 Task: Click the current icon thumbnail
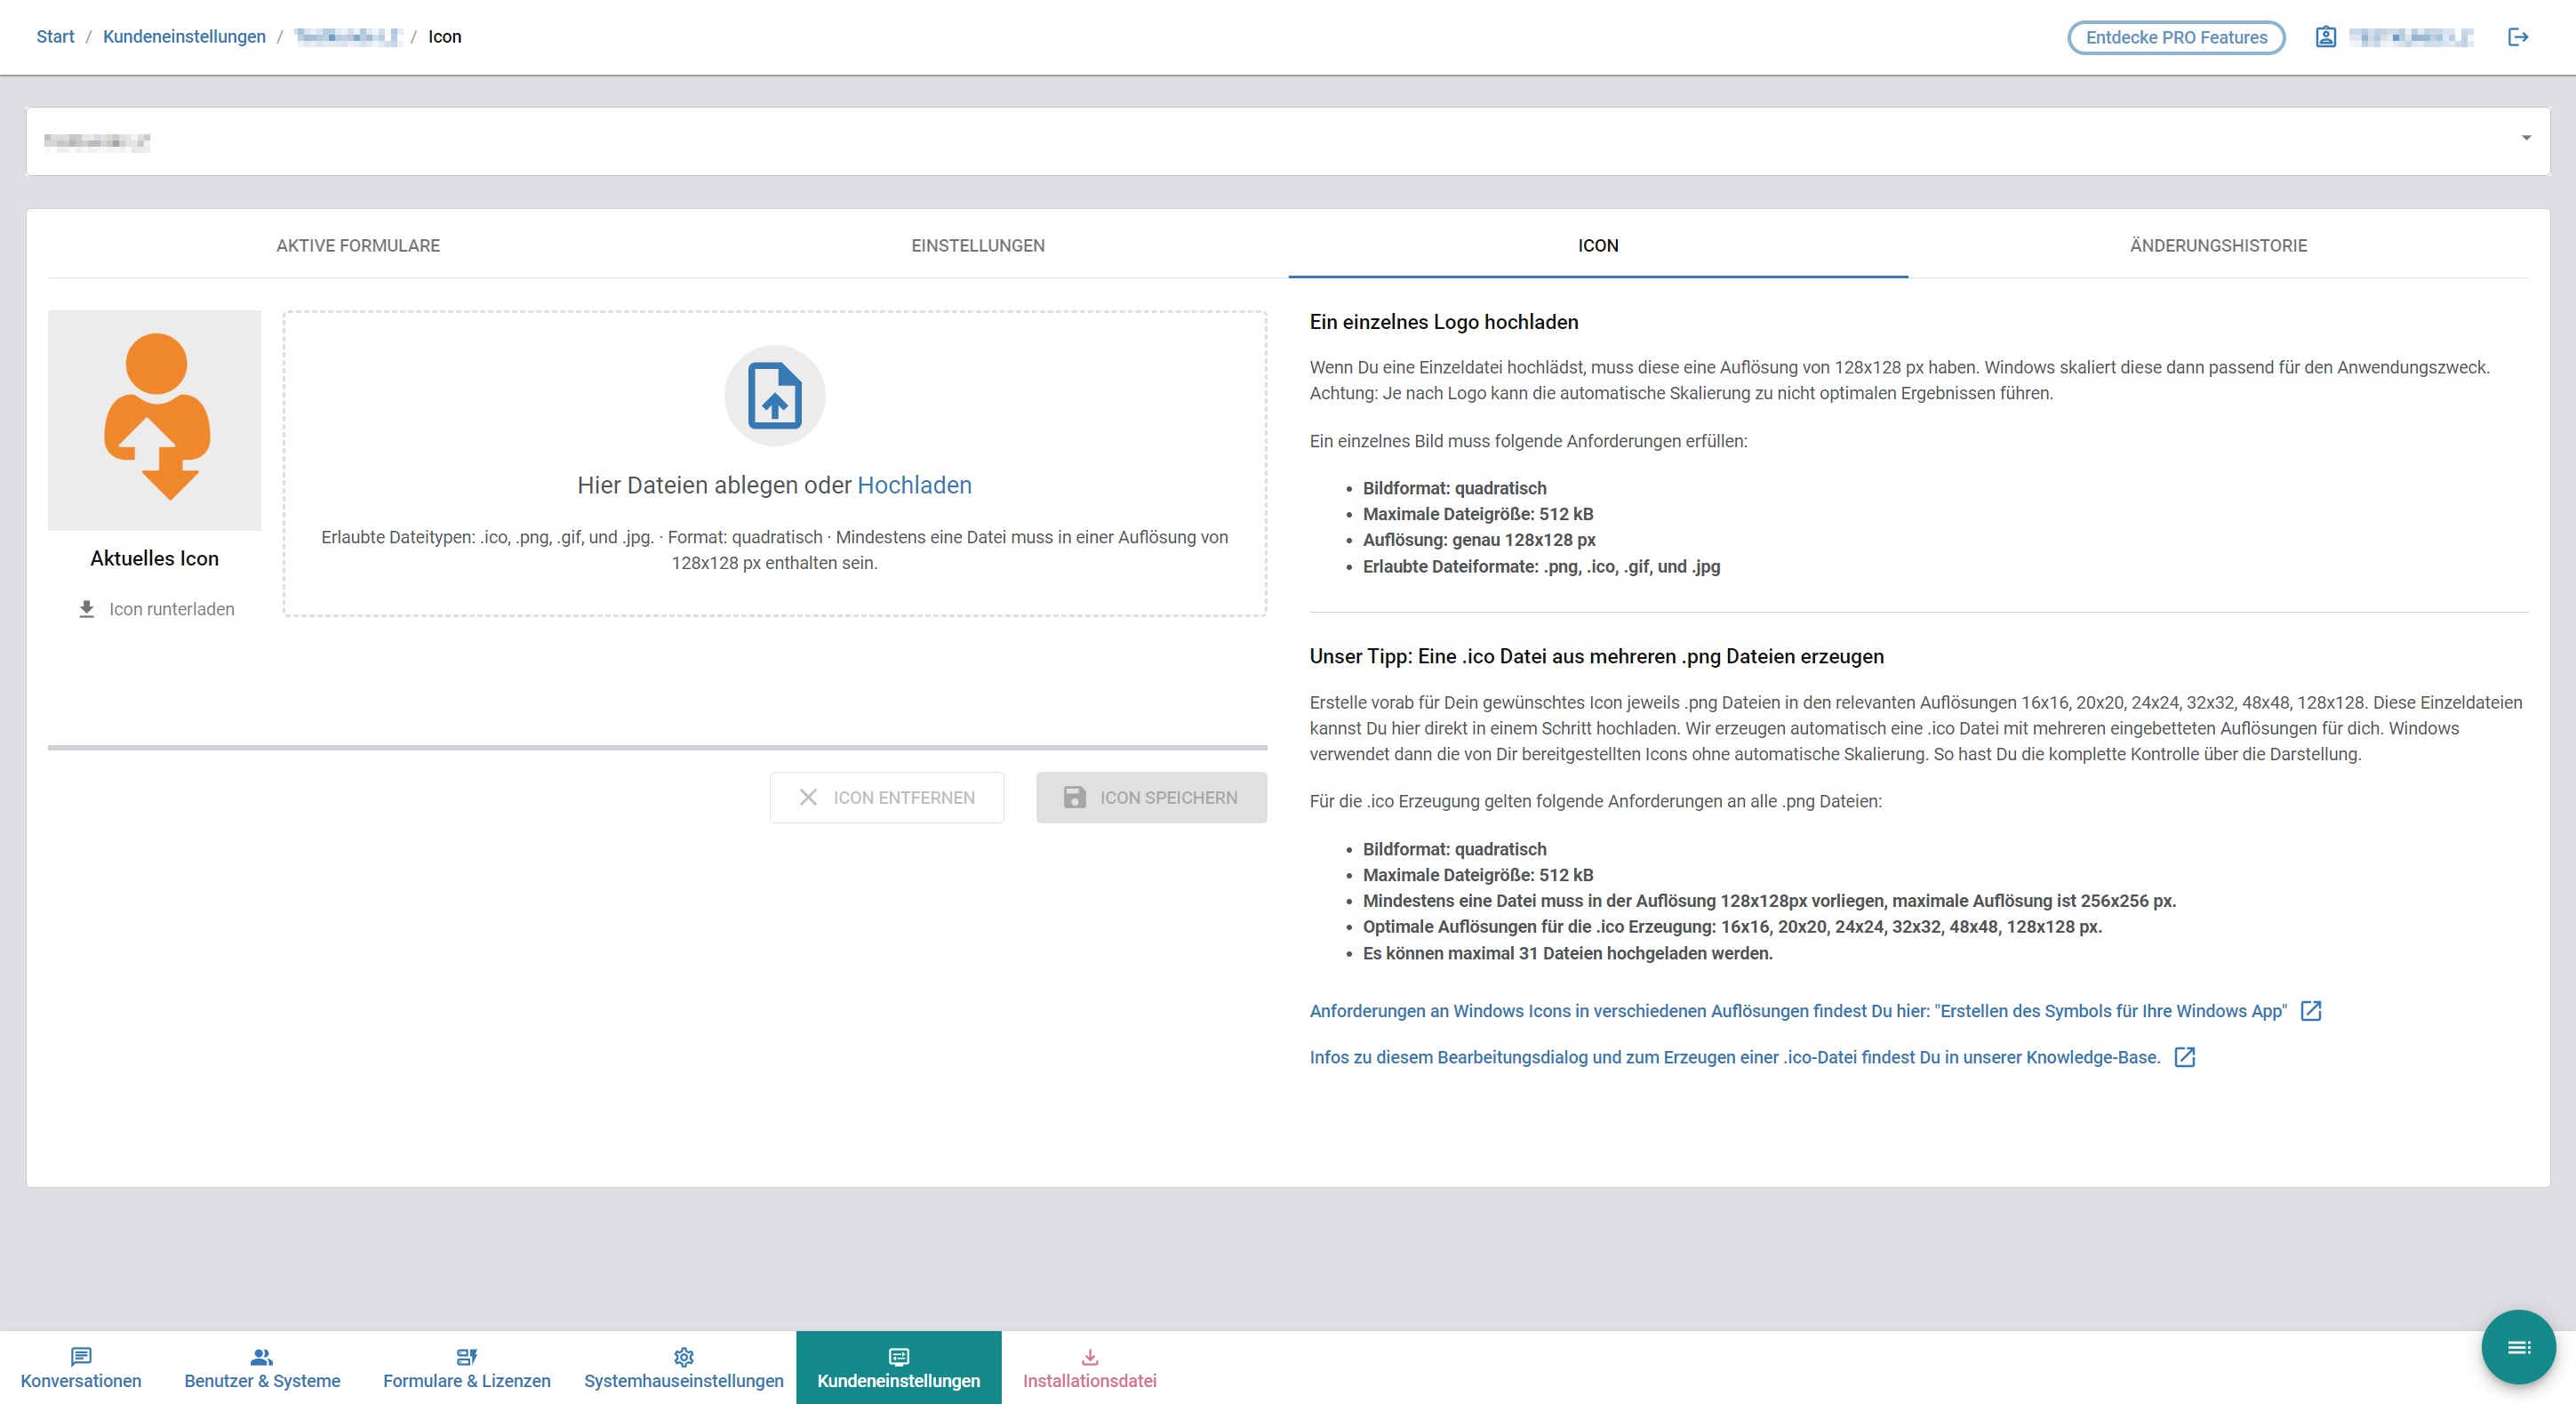[x=155, y=420]
